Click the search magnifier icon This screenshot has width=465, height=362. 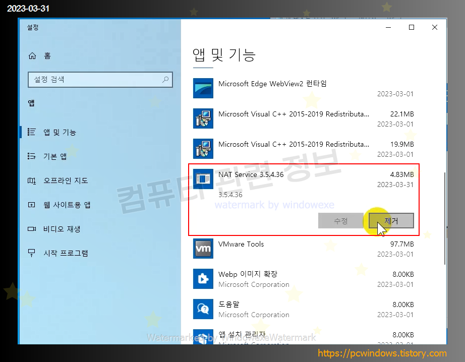[x=165, y=80]
